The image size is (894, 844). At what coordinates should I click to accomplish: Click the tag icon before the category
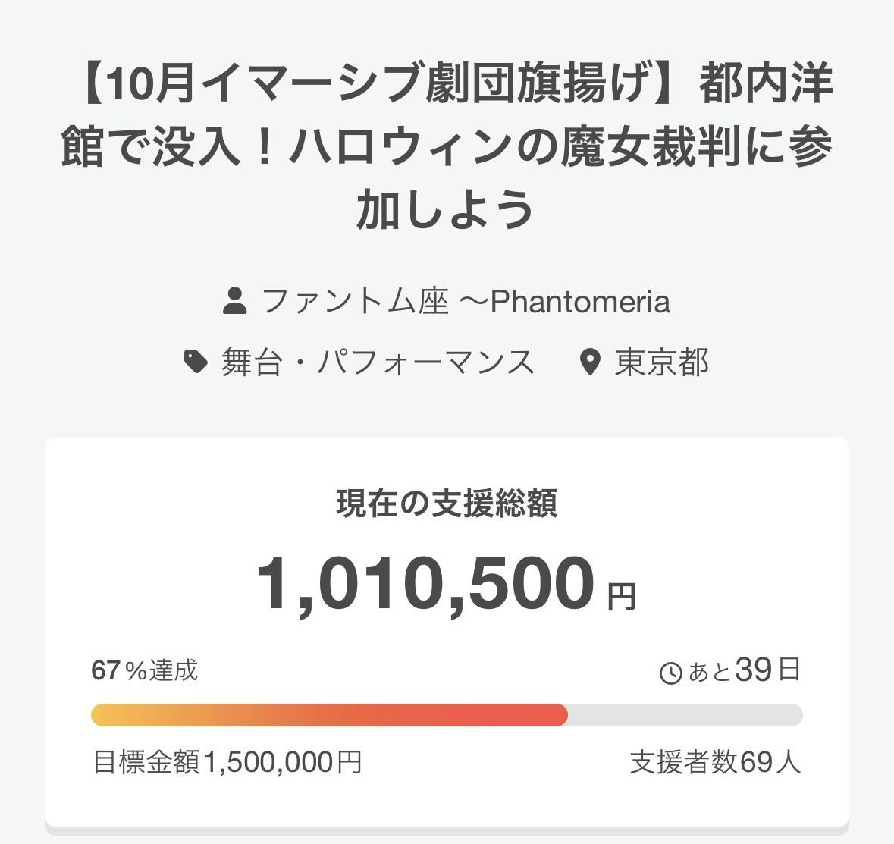(x=196, y=362)
